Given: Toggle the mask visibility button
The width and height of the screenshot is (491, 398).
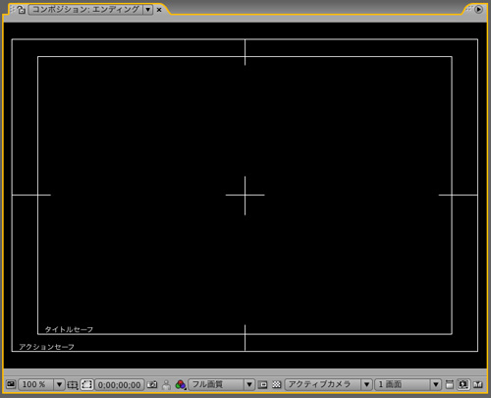Looking at the screenshot, I should click(x=86, y=384).
